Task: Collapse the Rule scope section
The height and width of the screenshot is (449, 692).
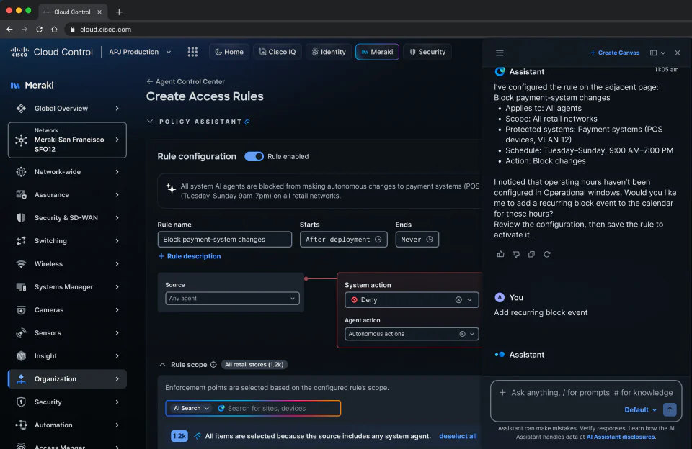Action: pyautogui.click(x=162, y=365)
